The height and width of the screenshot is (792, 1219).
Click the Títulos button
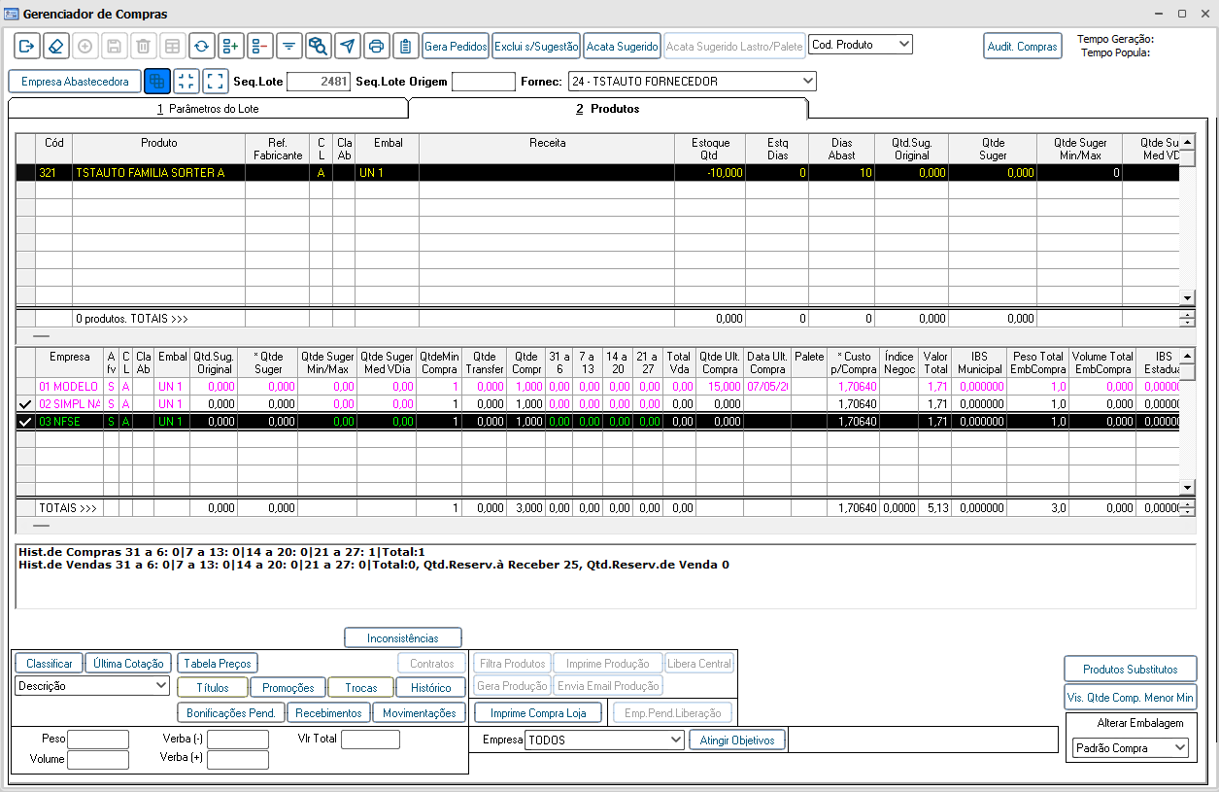point(213,687)
